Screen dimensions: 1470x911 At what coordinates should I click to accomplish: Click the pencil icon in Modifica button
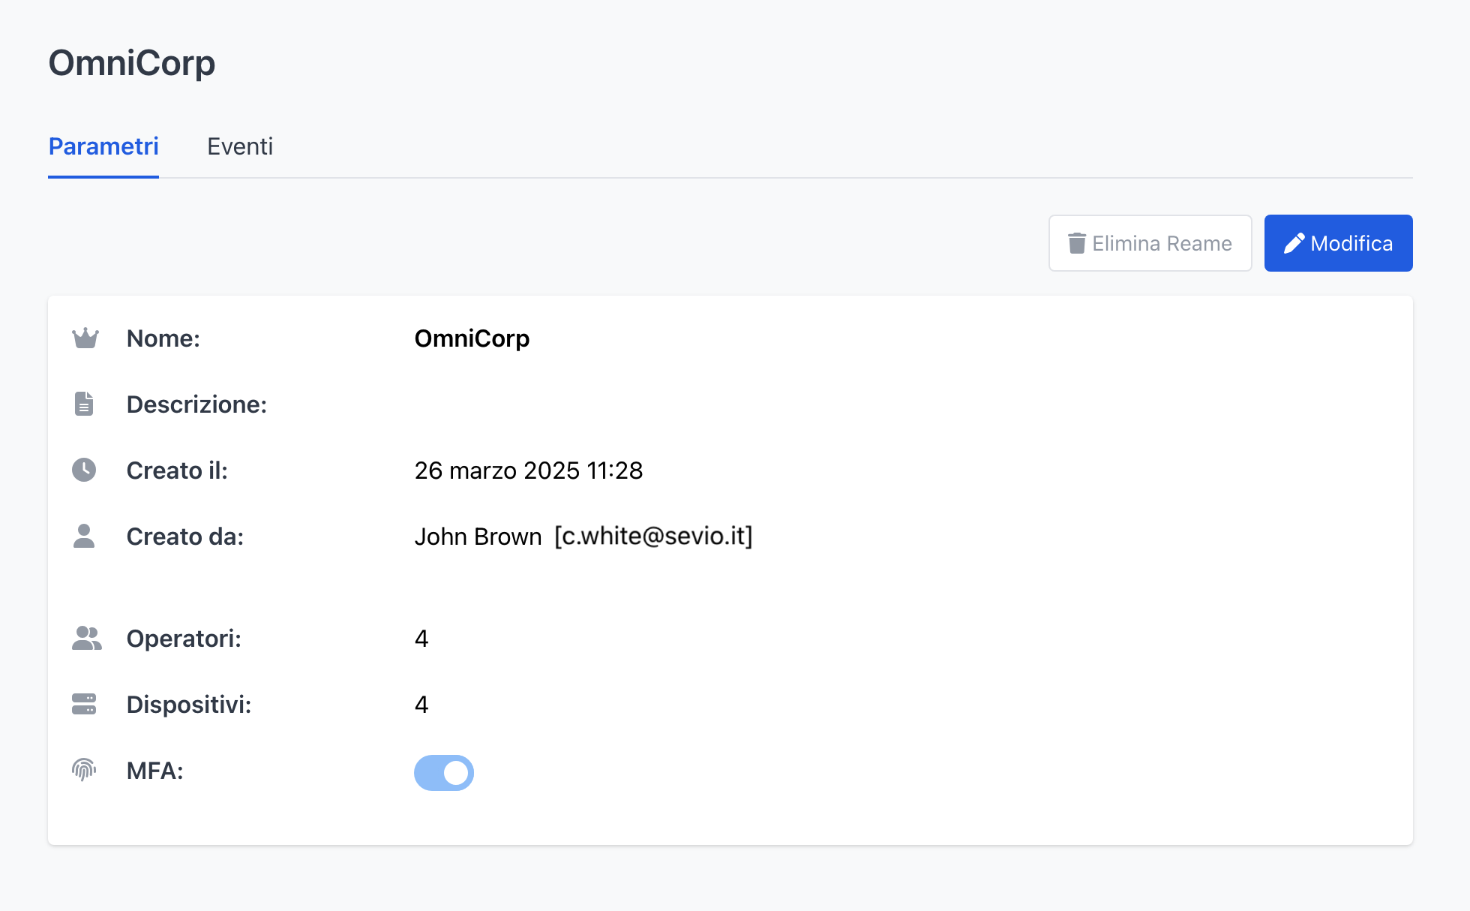click(1294, 243)
